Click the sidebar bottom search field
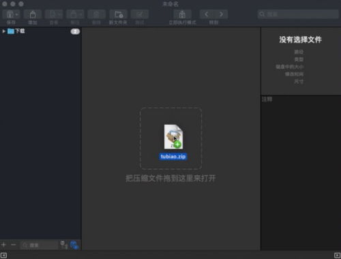The image size is (341, 259). point(39,245)
